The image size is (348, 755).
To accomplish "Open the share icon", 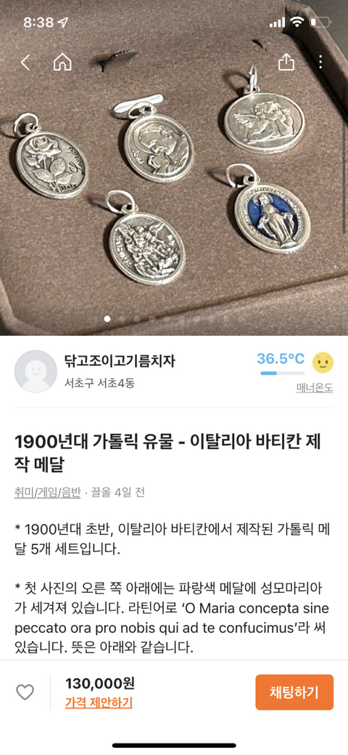I will 286,61.
